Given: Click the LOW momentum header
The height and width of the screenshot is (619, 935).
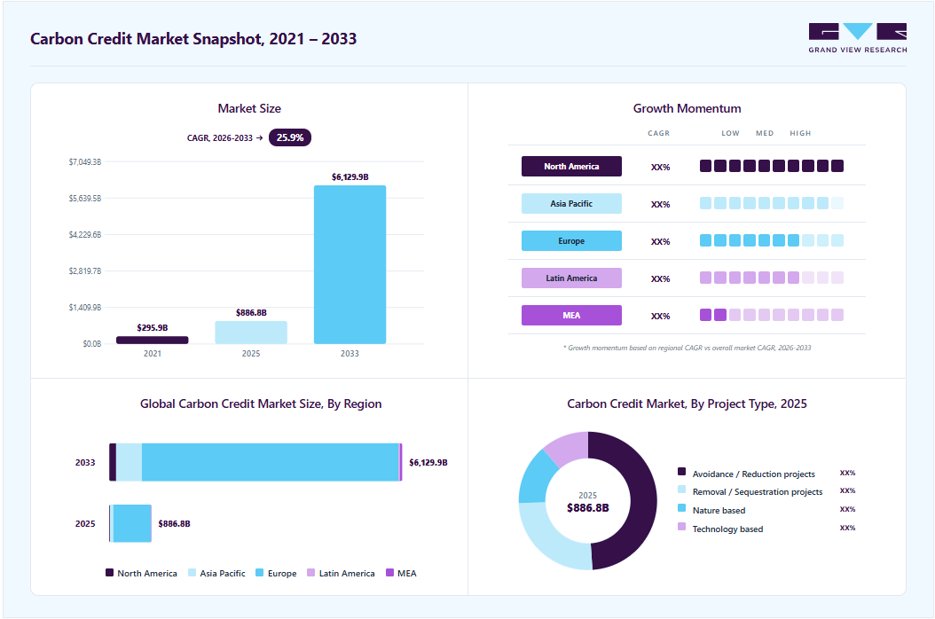Looking at the screenshot, I should [x=730, y=134].
